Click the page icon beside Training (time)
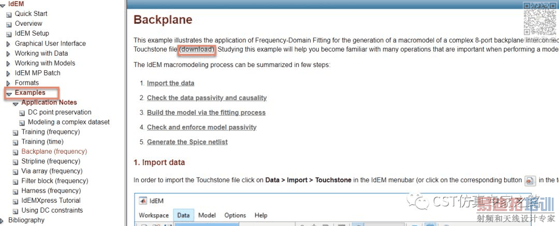This screenshot has height=226, width=559. coord(16,142)
